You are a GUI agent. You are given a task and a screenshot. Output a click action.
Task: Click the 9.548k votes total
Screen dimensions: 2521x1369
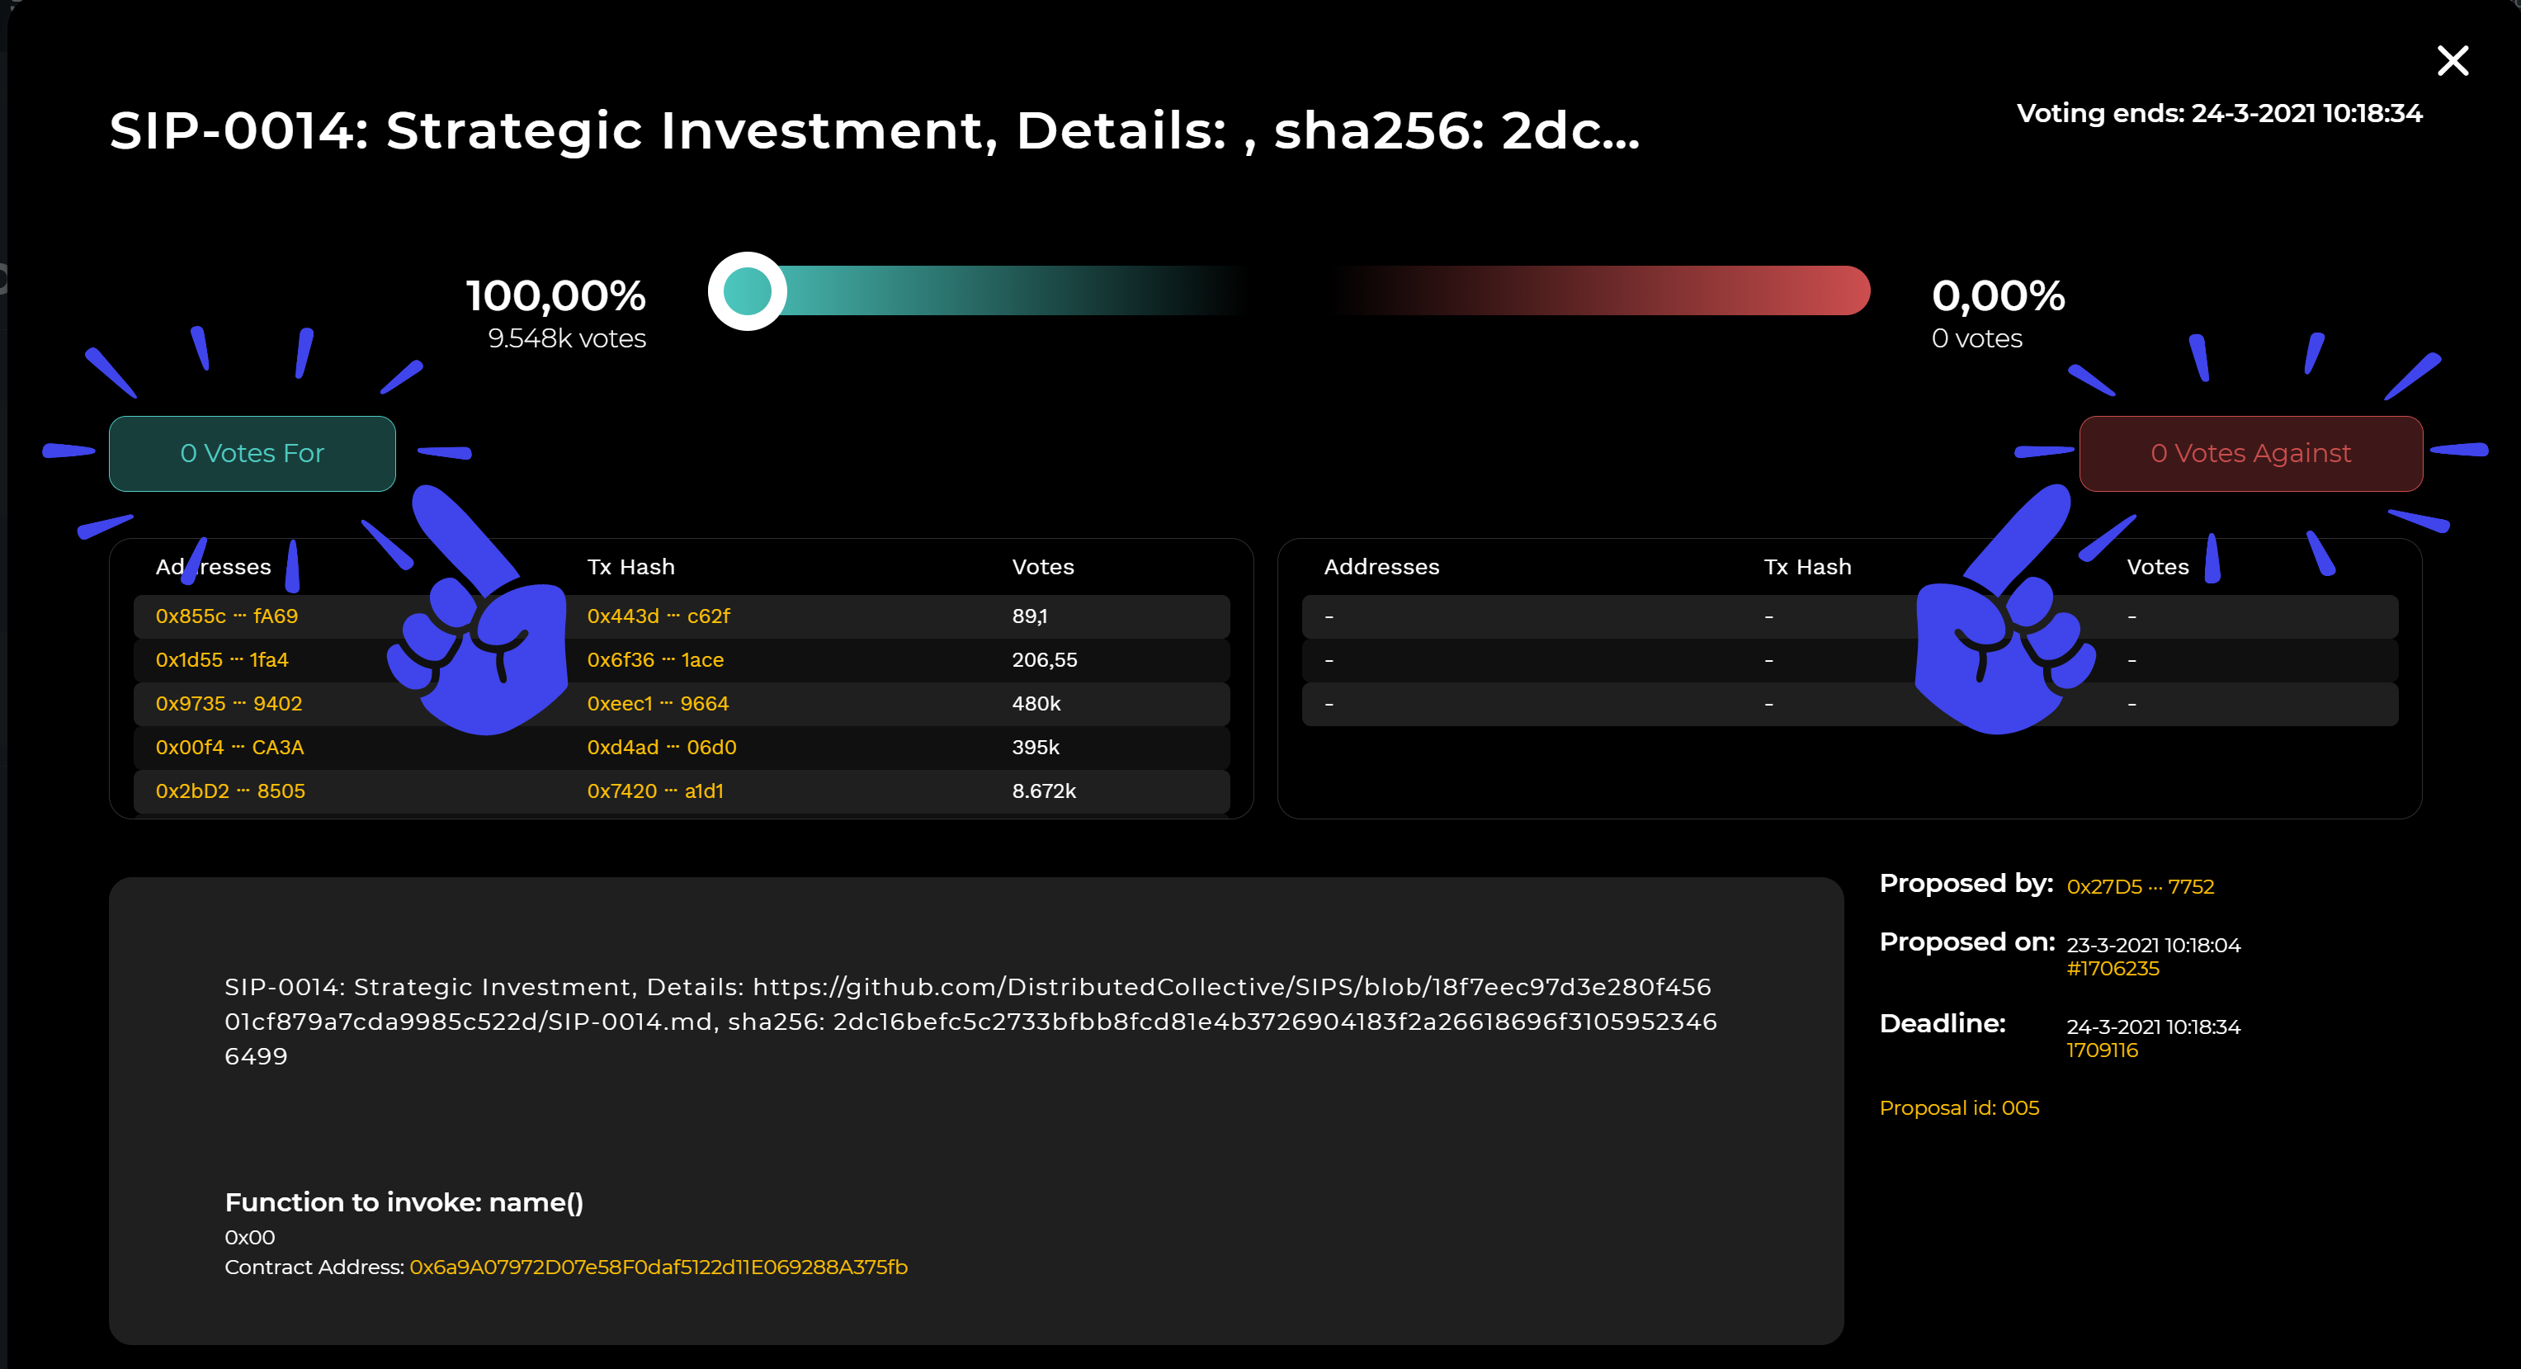pyautogui.click(x=567, y=338)
